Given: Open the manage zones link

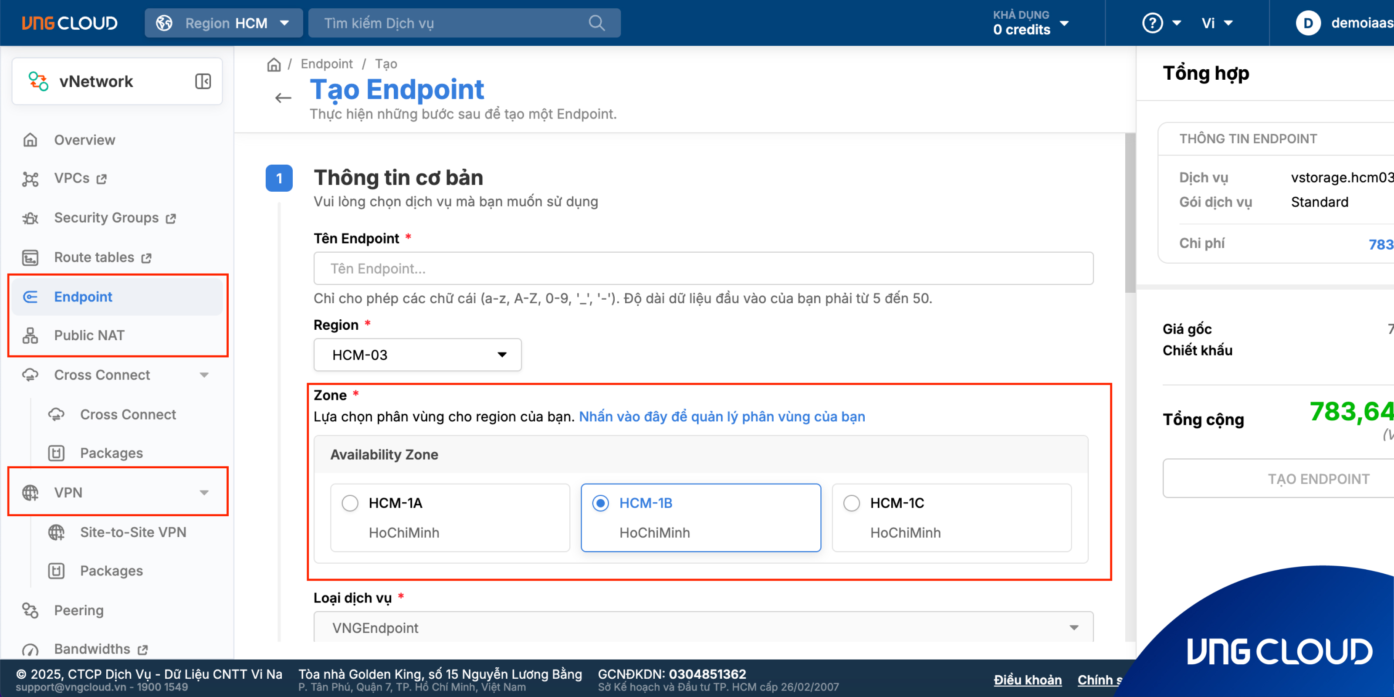Looking at the screenshot, I should (x=722, y=417).
